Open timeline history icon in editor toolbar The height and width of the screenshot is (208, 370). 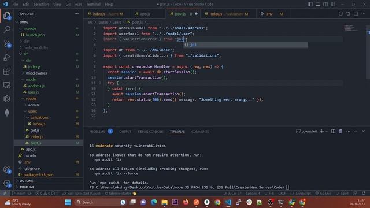tap(341, 14)
